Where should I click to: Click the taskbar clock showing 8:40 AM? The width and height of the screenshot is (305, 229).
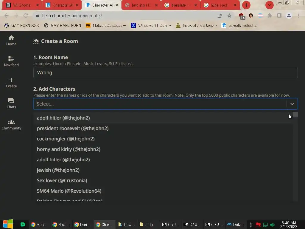(289, 225)
